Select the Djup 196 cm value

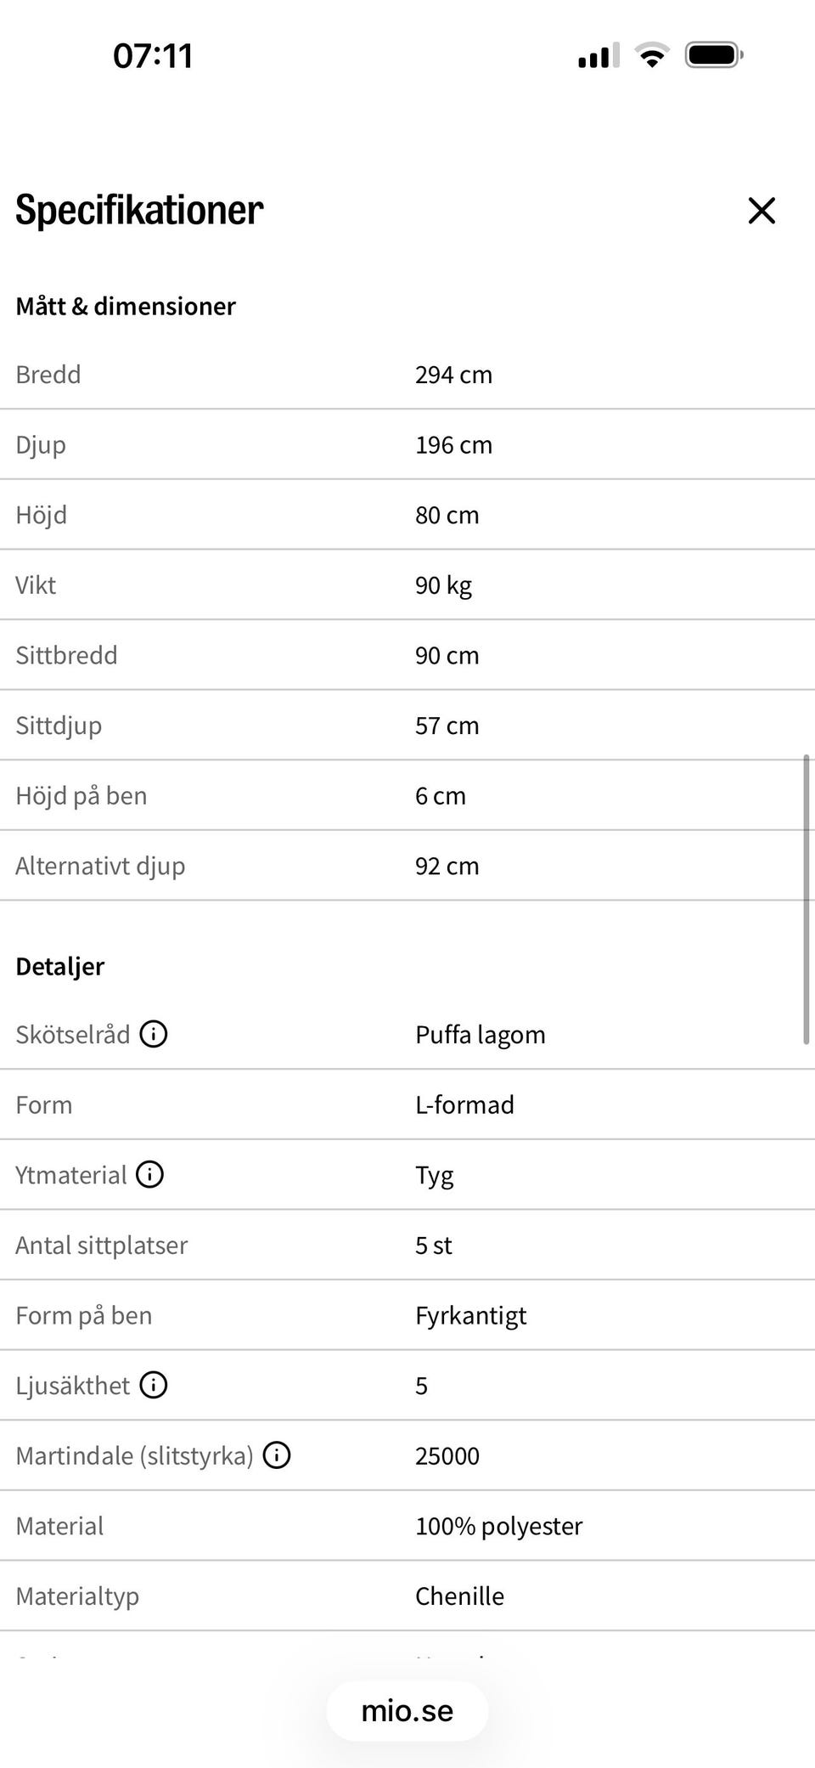[453, 444]
